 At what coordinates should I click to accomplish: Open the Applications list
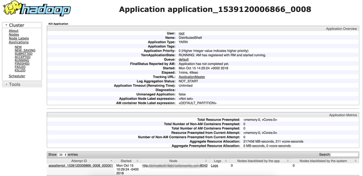click(19, 42)
